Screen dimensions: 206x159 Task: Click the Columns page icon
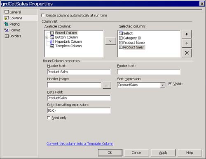[7, 18]
